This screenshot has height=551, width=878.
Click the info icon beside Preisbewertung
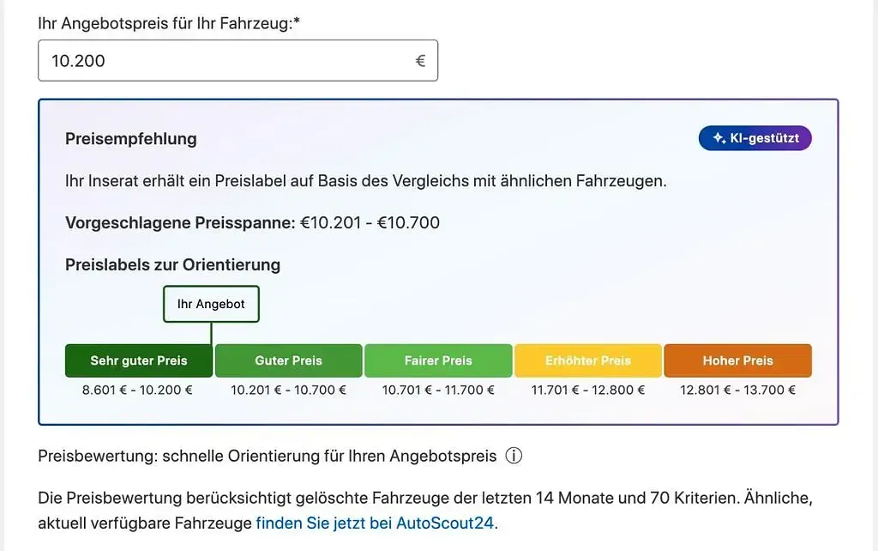[514, 456]
